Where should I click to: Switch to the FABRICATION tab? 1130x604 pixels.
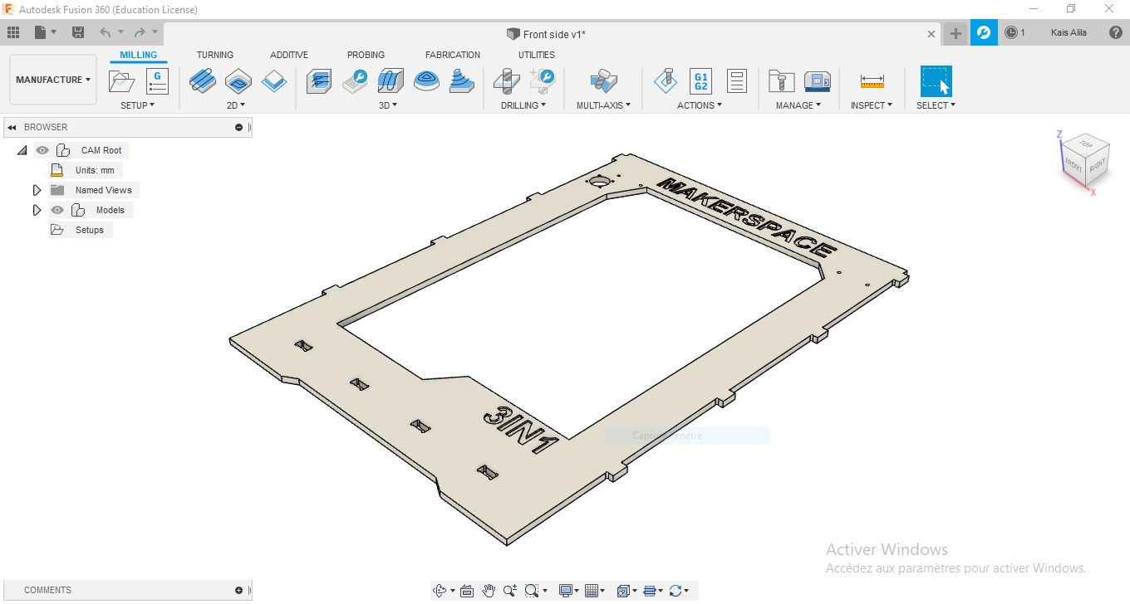click(453, 55)
